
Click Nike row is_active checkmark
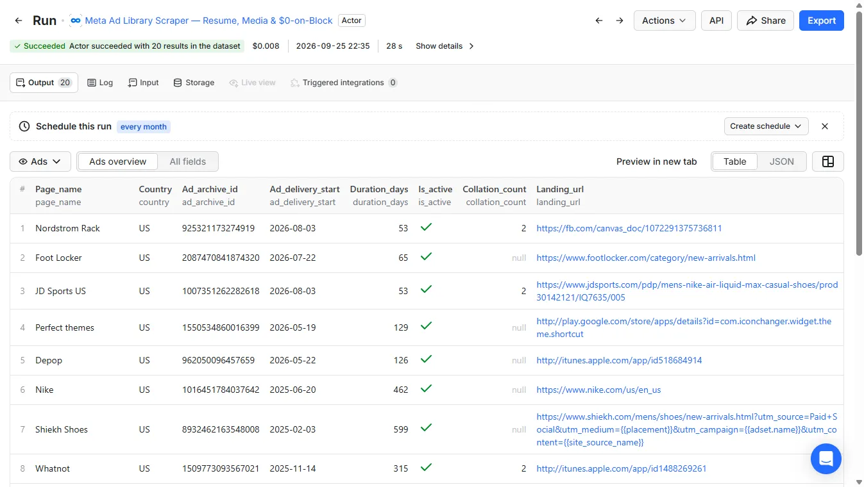pyautogui.click(x=426, y=388)
